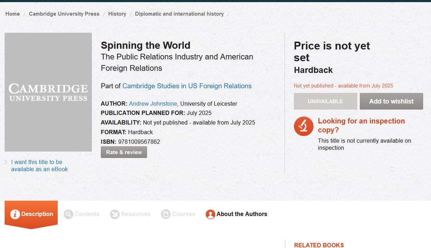Click the chevron beside the eBook request
Screen dimensions: 431x248
6,162
